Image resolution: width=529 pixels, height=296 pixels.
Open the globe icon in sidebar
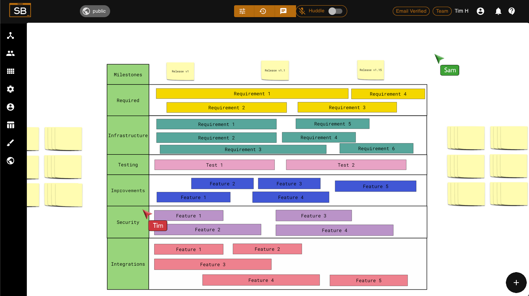(10, 161)
